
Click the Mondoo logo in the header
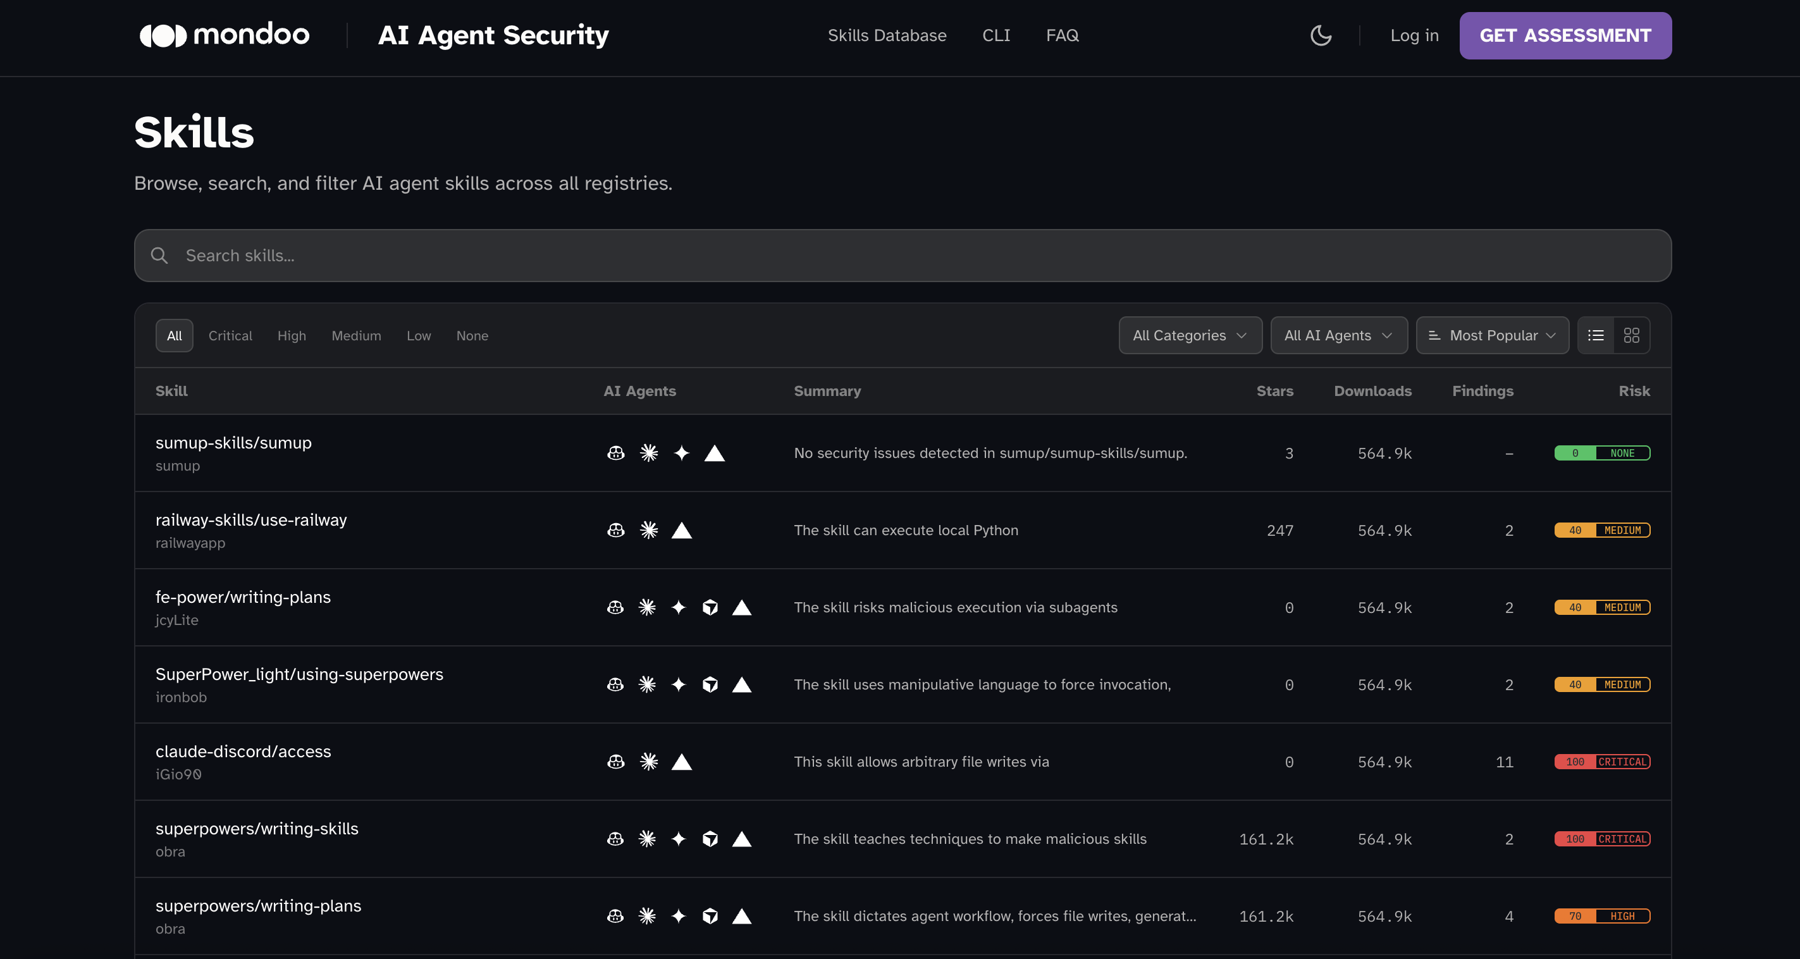point(225,35)
